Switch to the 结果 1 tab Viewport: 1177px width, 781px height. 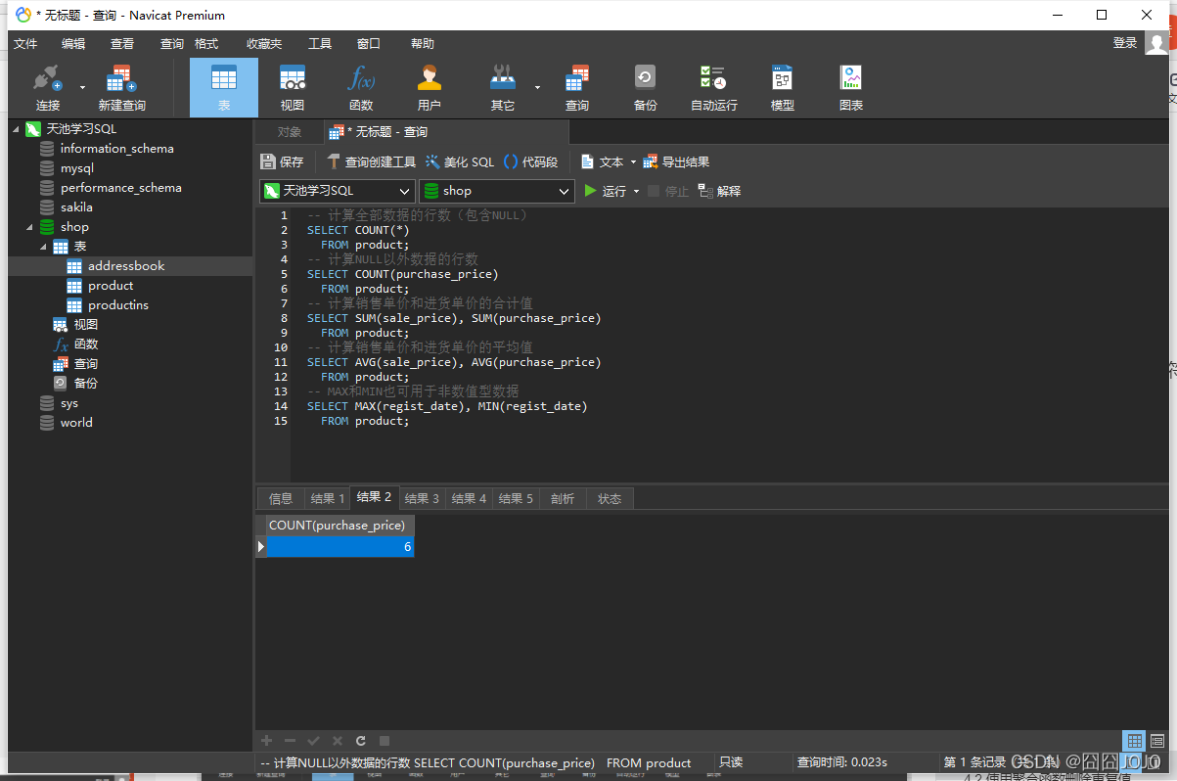coord(327,499)
